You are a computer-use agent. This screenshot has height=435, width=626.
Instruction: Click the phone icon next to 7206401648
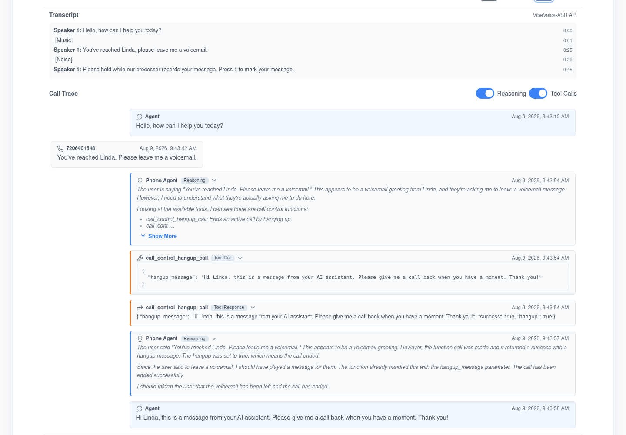pos(60,149)
